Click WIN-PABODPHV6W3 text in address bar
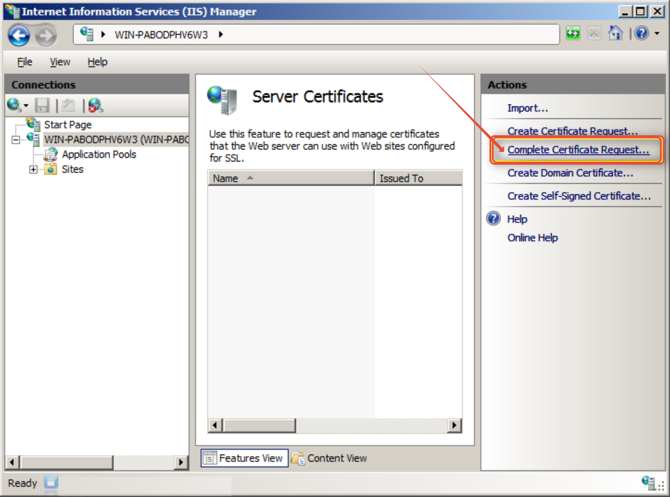This screenshot has height=497, width=670. tap(161, 35)
